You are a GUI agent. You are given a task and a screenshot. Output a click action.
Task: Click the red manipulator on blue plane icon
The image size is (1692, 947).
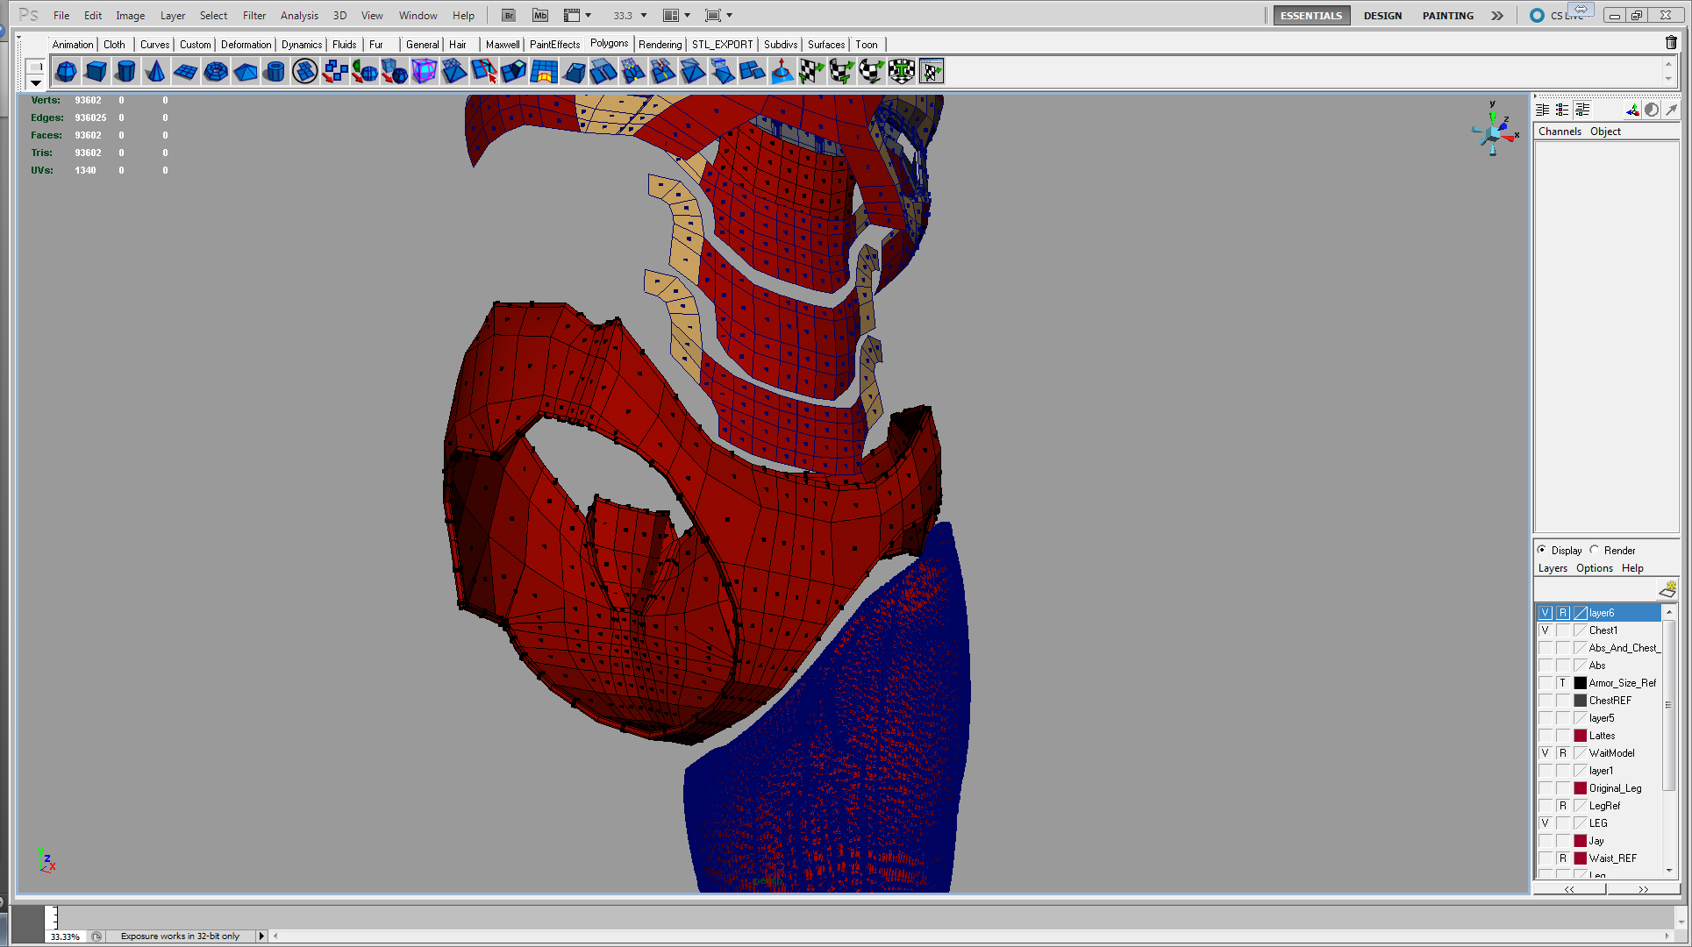click(782, 72)
